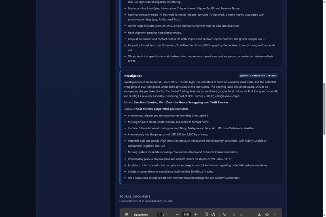The width and height of the screenshot is (326, 217).
Task: Select the 'USD 164,000 cargo value plus penalties' text
Action: (x=162, y=109)
